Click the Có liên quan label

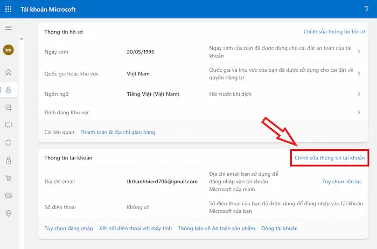[59, 132]
